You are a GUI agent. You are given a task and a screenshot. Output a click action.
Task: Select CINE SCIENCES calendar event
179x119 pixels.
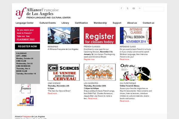pos(23,66)
